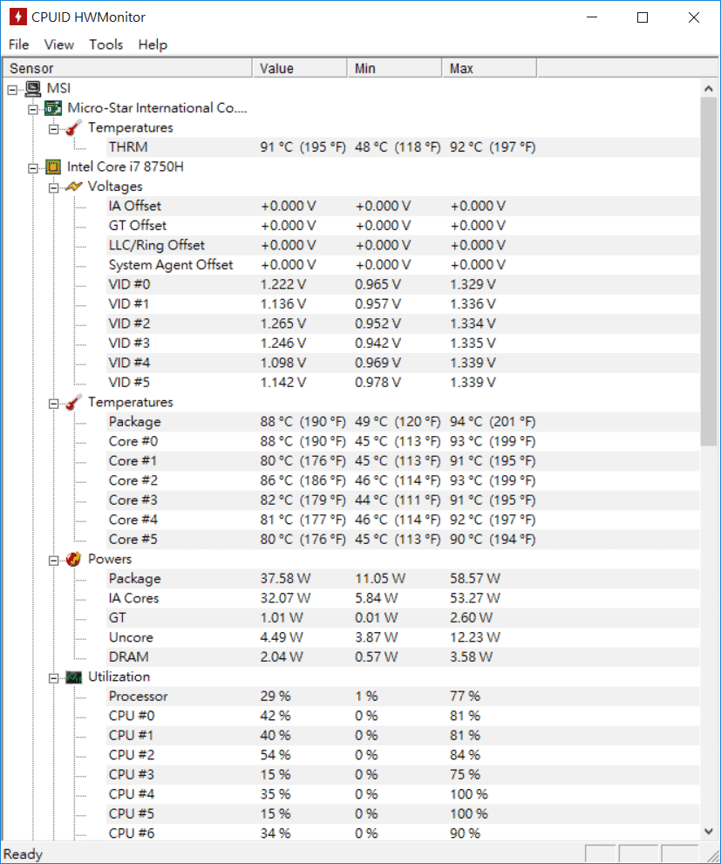Select the power Package row
The height and width of the screenshot is (864, 721).
point(403,579)
